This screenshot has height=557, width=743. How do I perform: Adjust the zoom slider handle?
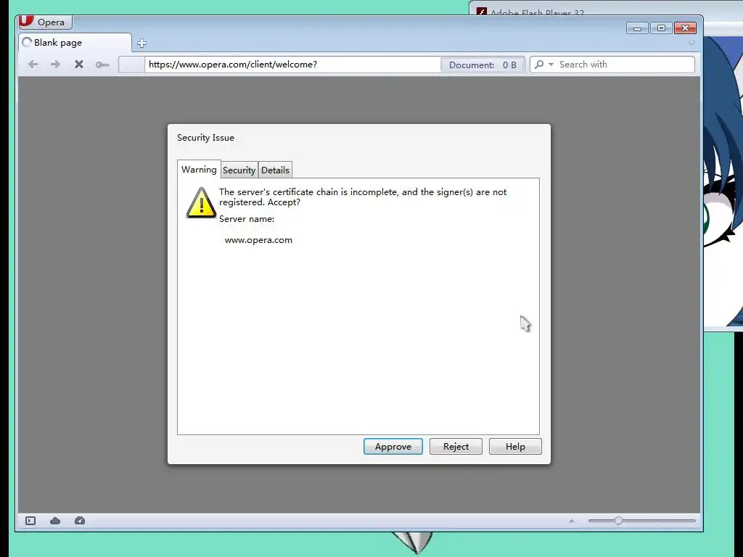tap(618, 521)
